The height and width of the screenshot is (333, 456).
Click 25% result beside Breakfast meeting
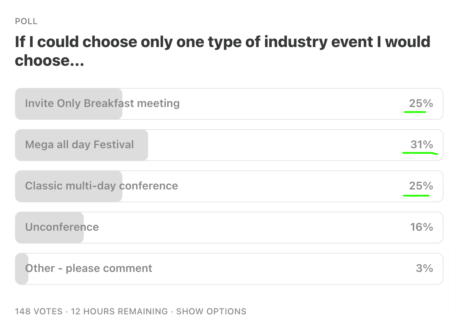(421, 103)
